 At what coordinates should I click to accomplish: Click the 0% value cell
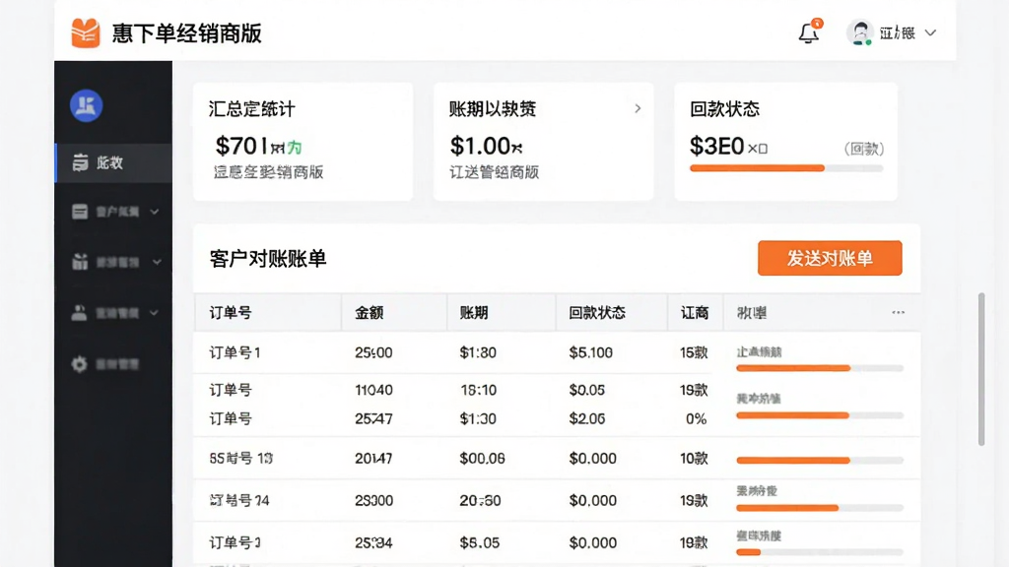[x=697, y=419]
